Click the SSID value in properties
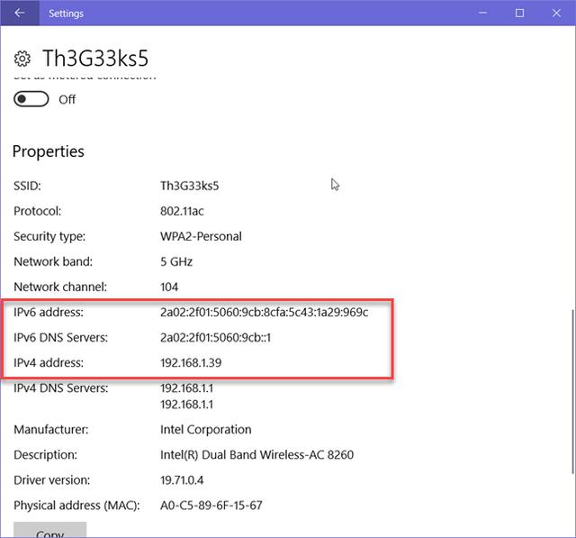This screenshot has width=576, height=538. pos(190,186)
